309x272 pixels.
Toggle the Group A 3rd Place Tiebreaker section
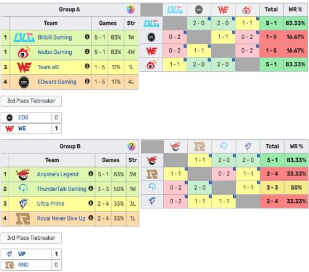31,101
